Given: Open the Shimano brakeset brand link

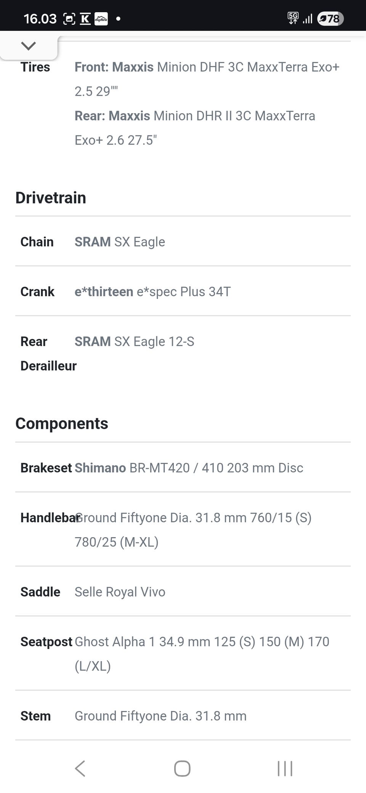Looking at the screenshot, I should coord(100,468).
